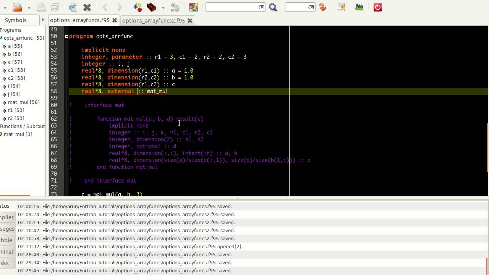
Task: Select opts_arrfunc [50] in Symbols tree
Action: [24, 38]
